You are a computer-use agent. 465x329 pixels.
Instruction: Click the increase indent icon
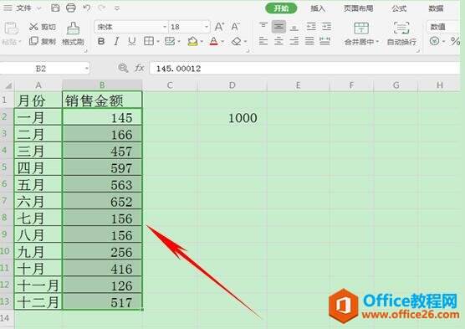[326, 27]
